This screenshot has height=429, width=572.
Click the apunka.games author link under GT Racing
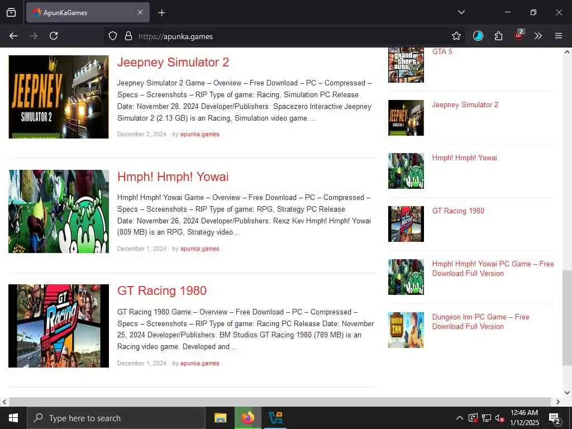(199, 363)
